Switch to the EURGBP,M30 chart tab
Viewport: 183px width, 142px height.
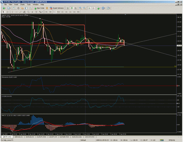coord(64,137)
